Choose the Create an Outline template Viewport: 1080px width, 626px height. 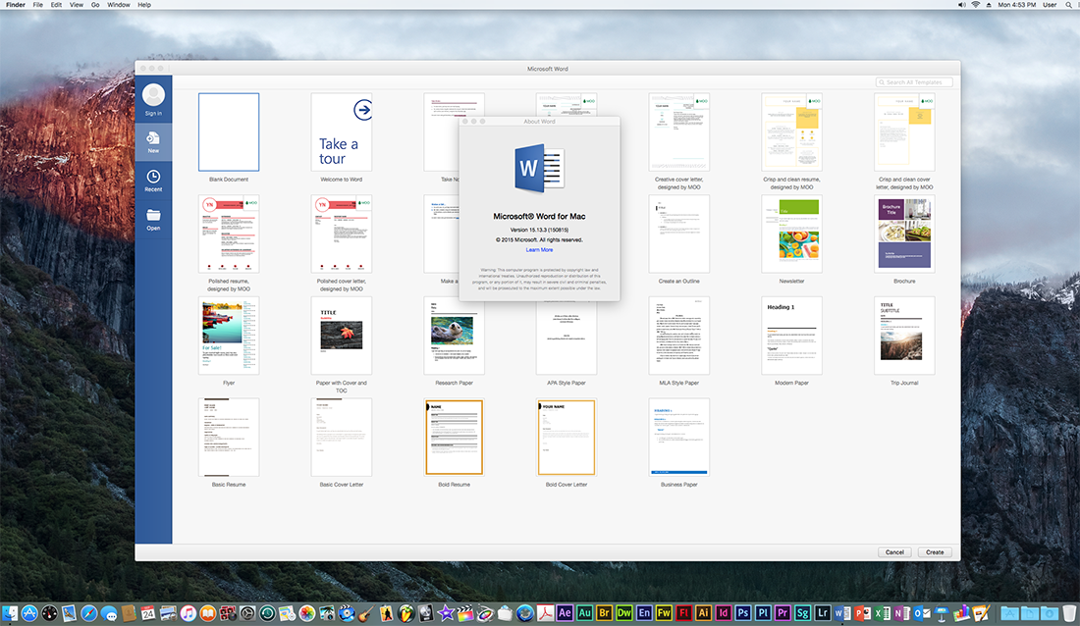click(x=678, y=235)
